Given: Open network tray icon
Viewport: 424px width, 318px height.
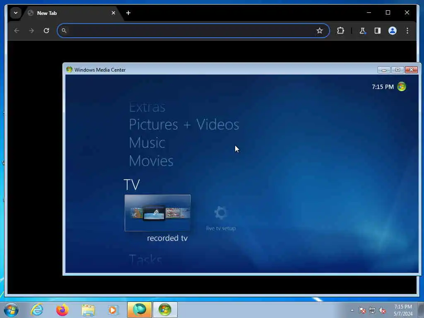Looking at the screenshot, I should pos(372,310).
